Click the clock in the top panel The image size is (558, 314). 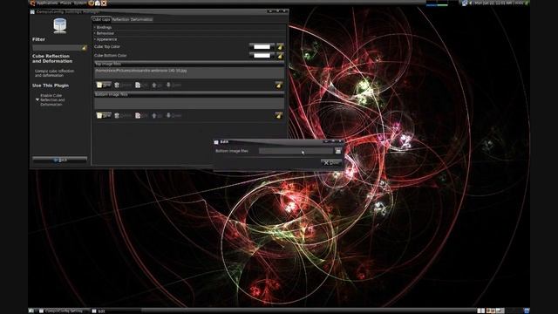click(494, 3)
